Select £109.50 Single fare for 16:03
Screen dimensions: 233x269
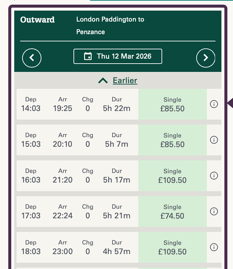[172, 176]
